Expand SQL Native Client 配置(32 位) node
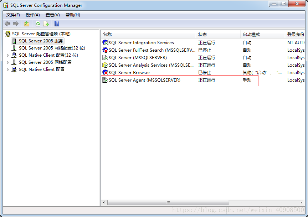308x217 pixels. 8,55
